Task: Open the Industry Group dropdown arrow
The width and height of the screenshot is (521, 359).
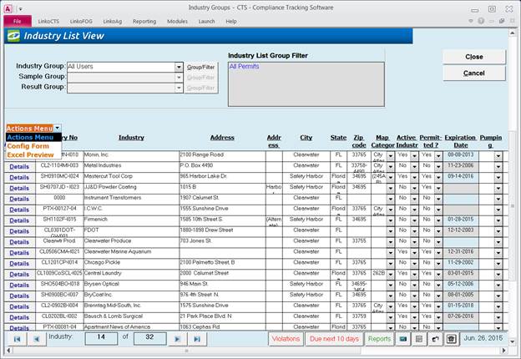Action: click(x=179, y=67)
